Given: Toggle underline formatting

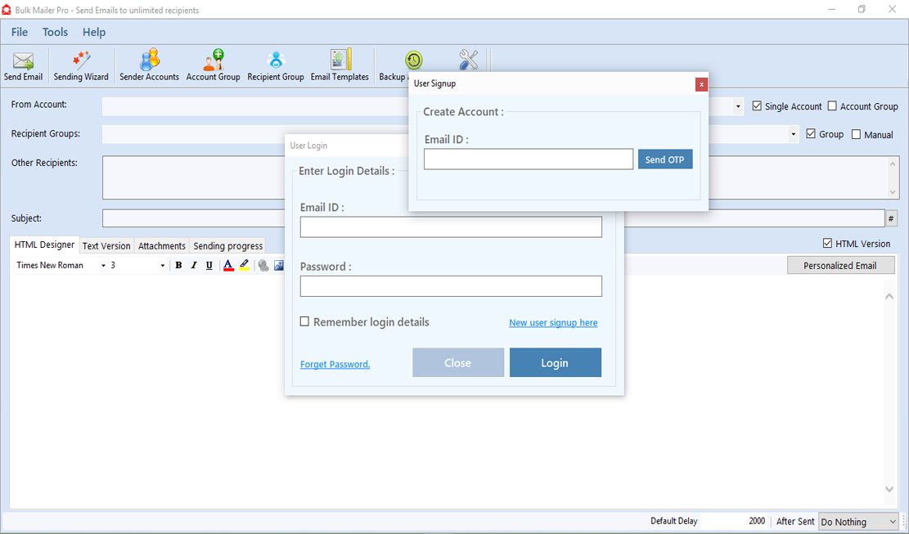Looking at the screenshot, I should pos(209,265).
